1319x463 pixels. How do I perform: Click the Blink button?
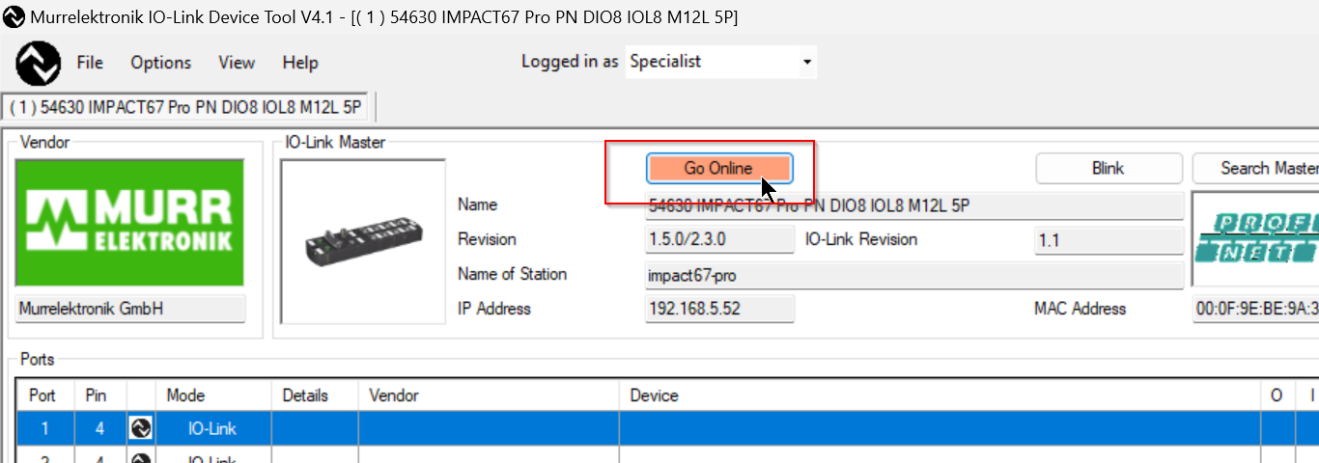tap(1109, 168)
